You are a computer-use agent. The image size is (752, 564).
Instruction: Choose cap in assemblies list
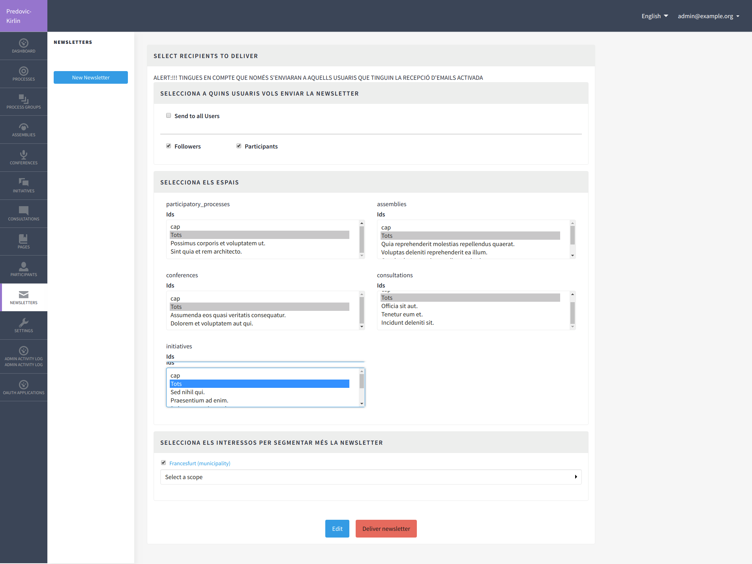click(x=470, y=227)
